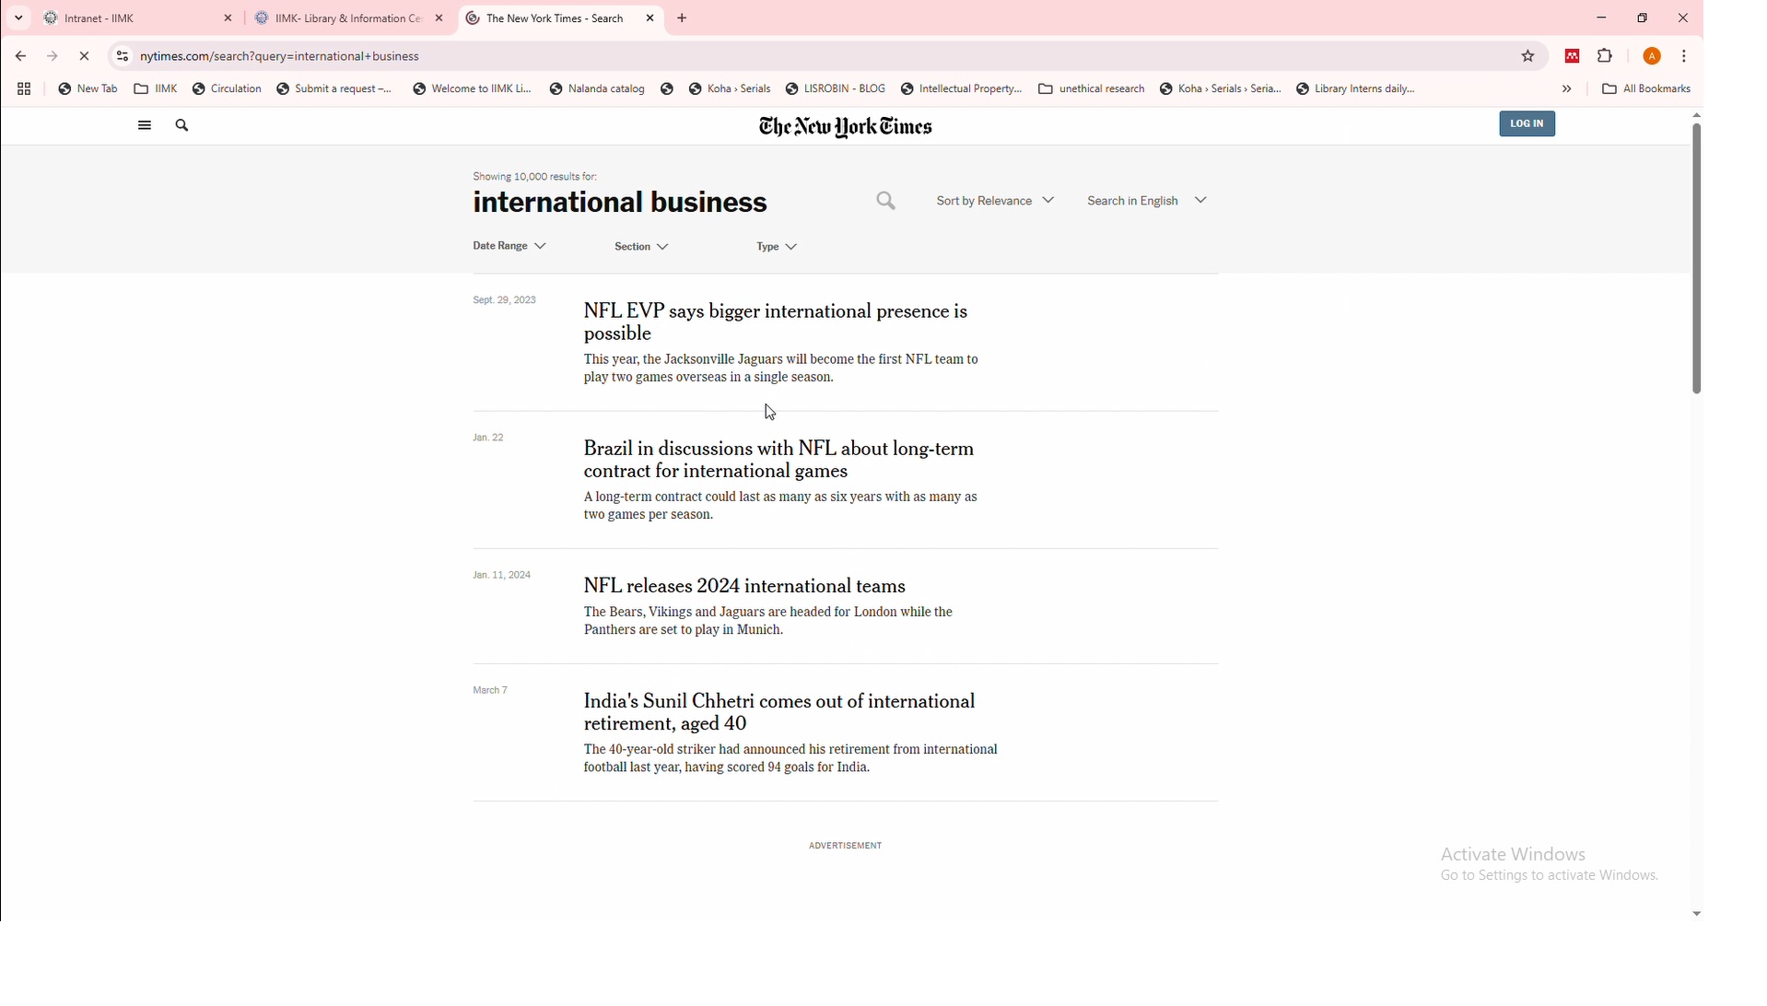The height and width of the screenshot is (1006, 1767).
Task: Open the Sort by Relevance dropdown
Action: coord(995,201)
